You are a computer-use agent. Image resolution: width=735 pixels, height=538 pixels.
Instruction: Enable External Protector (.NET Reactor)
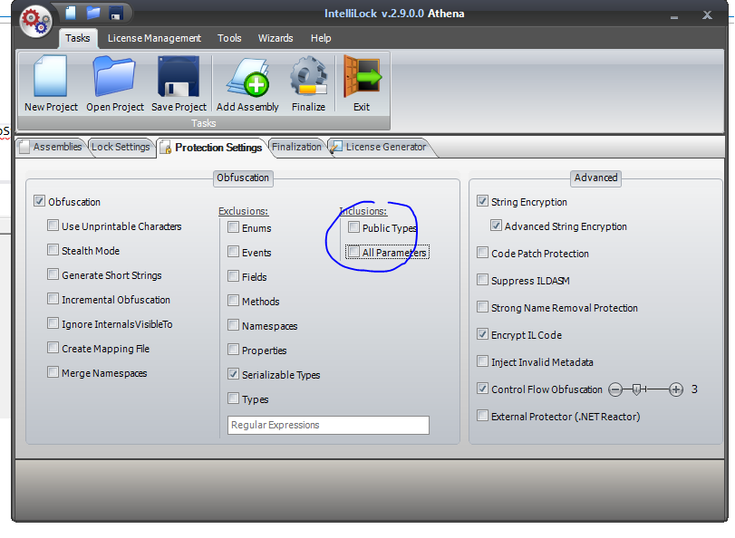pyautogui.click(x=482, y=416)
